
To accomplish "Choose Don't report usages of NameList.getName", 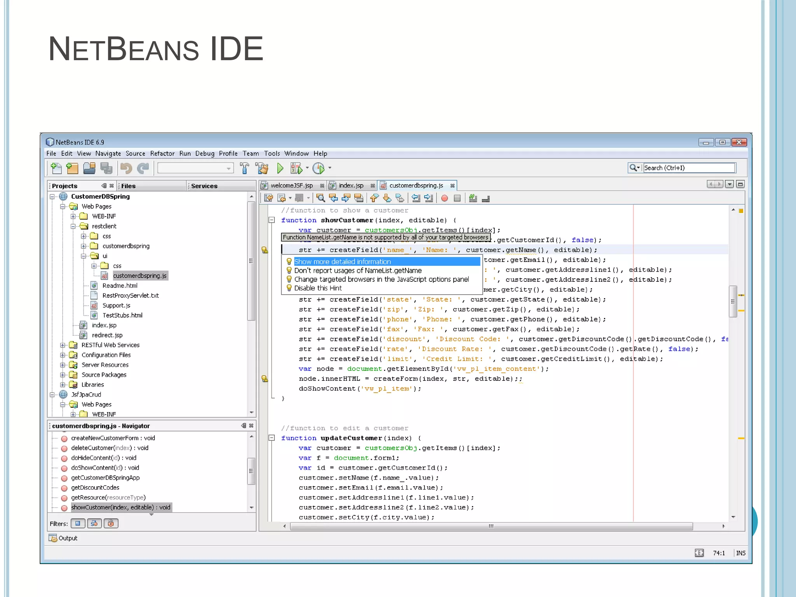I will pos(358,271).
